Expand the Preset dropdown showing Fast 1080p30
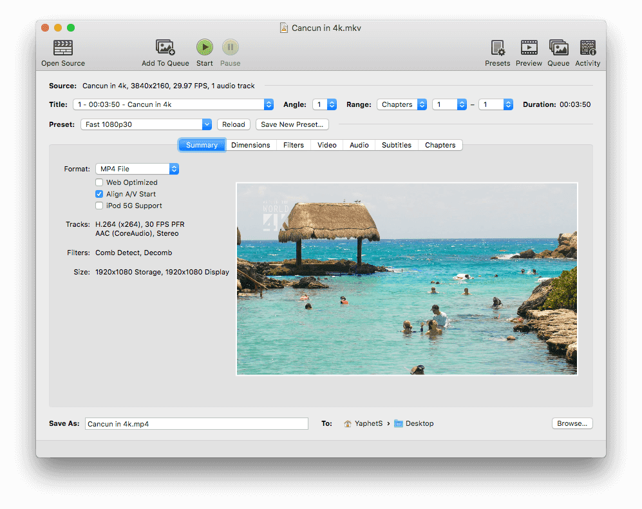The image size is (642, 509). (x=146, y=124)
